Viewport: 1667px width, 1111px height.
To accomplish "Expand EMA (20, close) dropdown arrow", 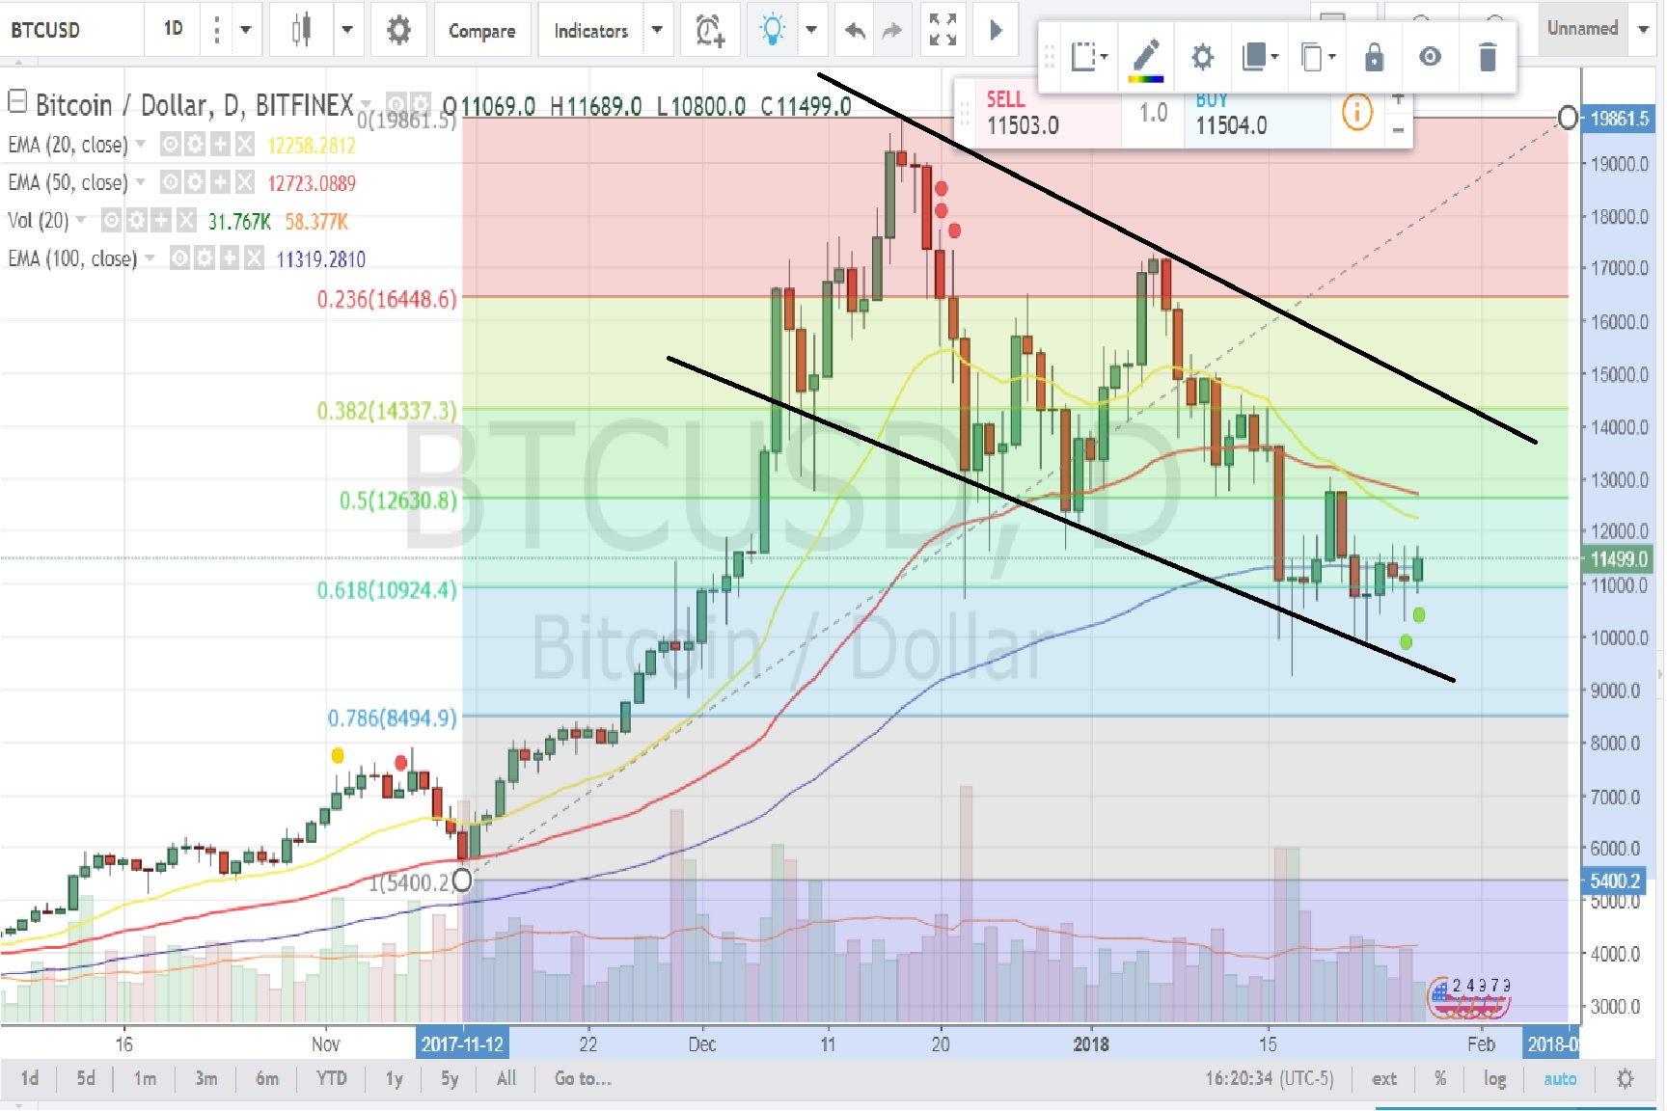I will point(141,144).
